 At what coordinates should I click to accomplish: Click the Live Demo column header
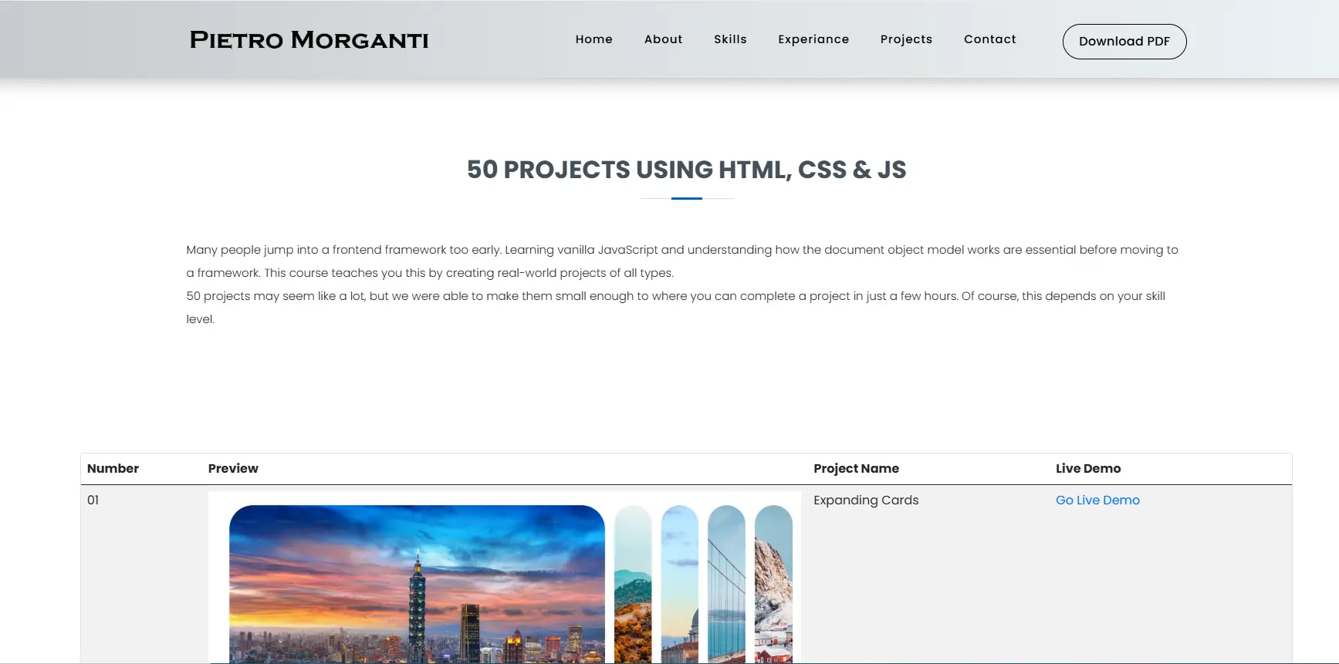pos(1088,468)
